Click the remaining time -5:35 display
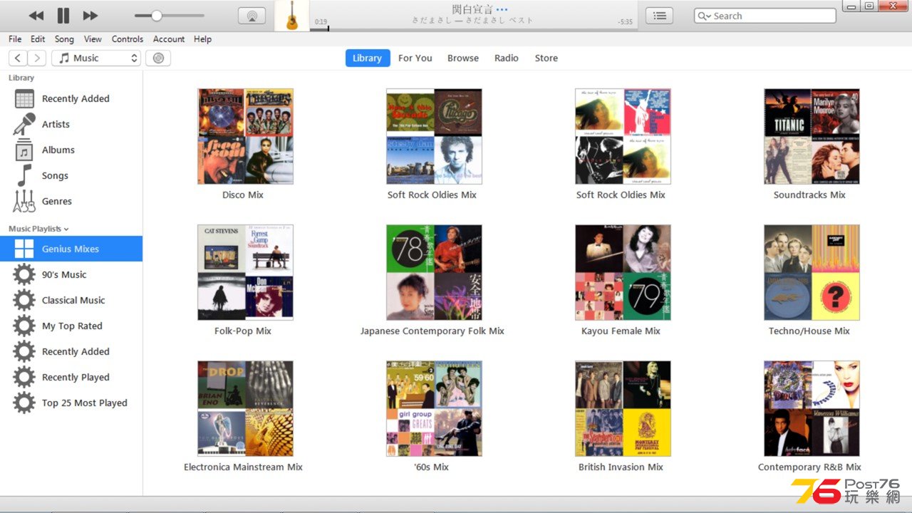 pos(626,22)
